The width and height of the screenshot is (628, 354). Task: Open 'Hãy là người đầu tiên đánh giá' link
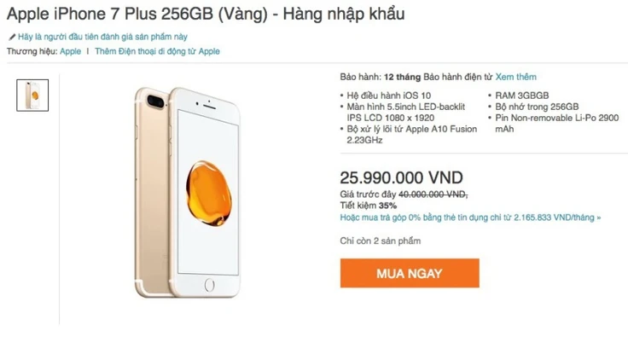pyautogui.click(x=102, y=37)
